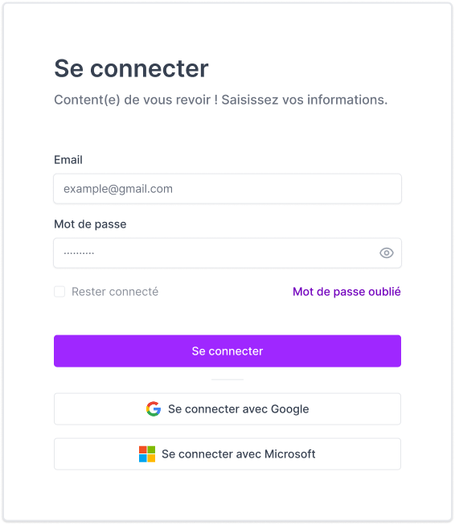Click the masked password dots
The height and width of the screenshot is (525, 455).
(79, 253)
